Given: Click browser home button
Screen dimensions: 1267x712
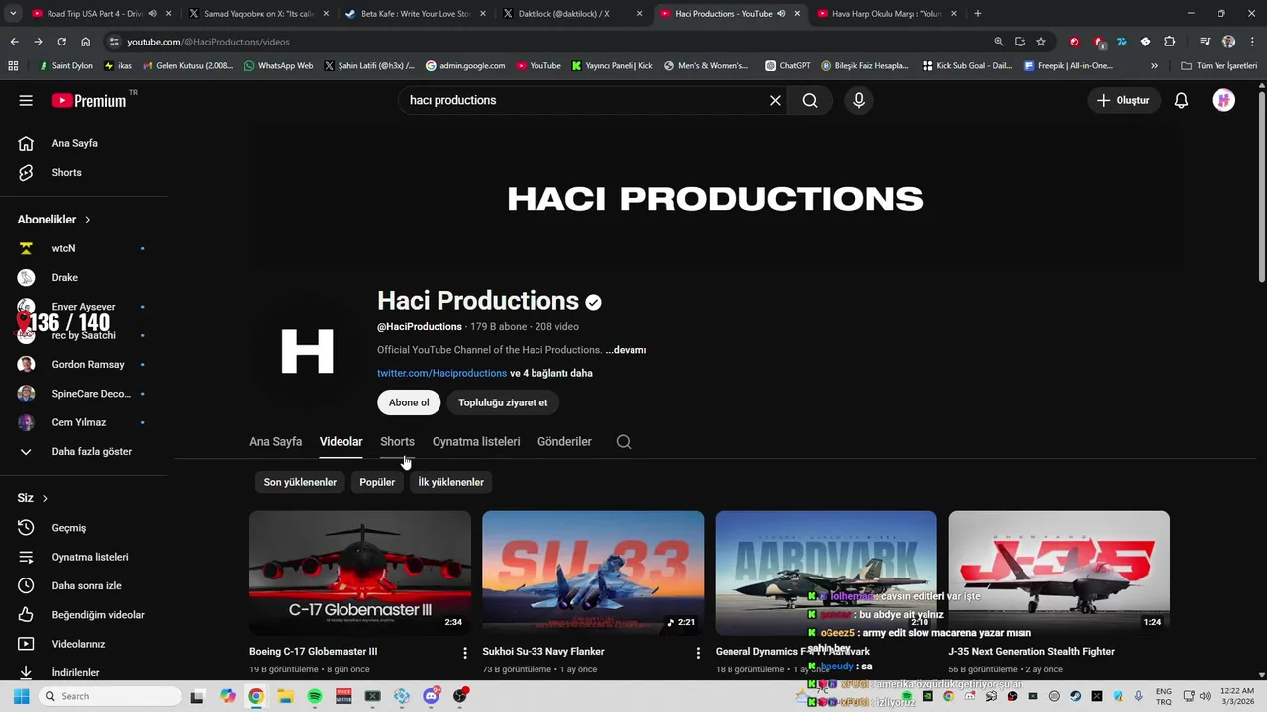Looking at the screenshot, I should pyautogui.click(x=85, y=42).
